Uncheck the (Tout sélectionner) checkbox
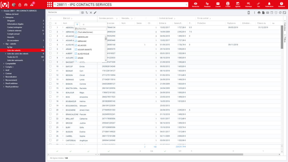 [x=76, y=32]
